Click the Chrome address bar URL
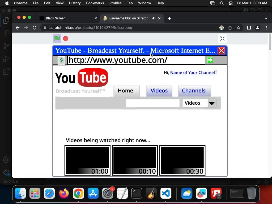The width and height of the screenshot is (272, 204). 91,28
